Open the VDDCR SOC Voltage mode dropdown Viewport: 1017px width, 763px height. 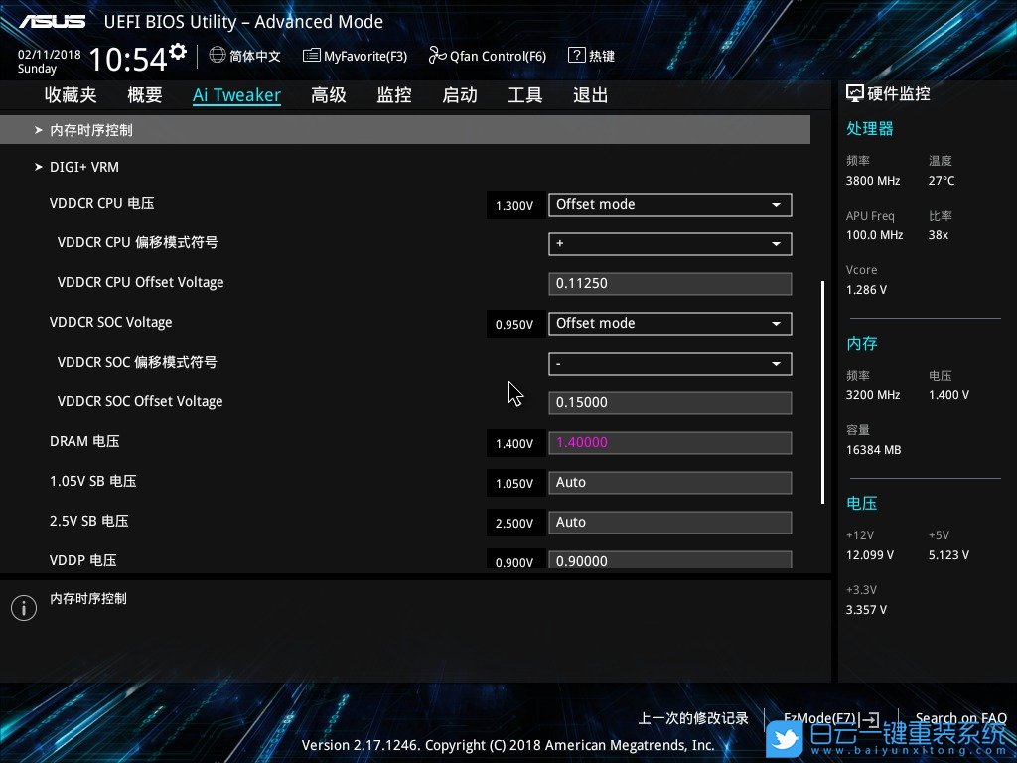(x=669, y=323)
